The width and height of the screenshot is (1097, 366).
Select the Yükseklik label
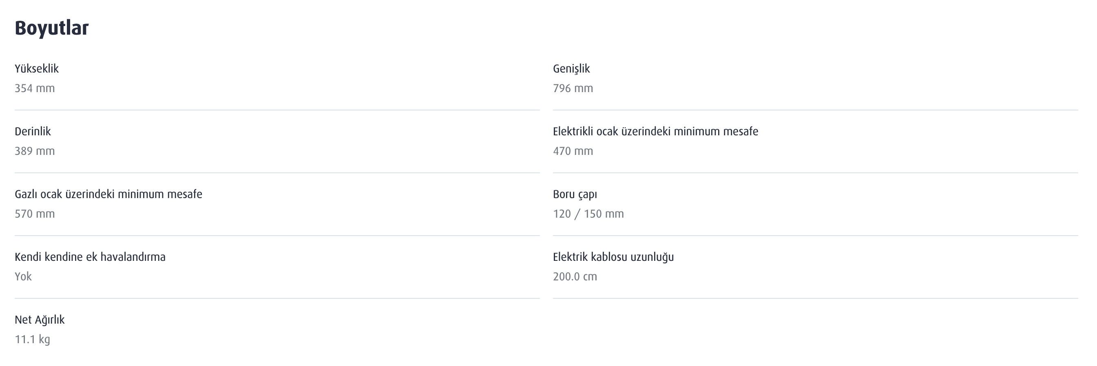point(37,68)
